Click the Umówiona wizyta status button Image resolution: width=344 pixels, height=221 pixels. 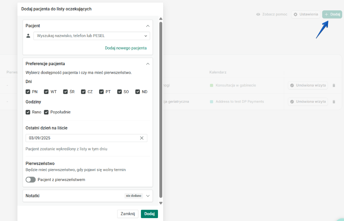pyautogui.click(x=308, y=85)
